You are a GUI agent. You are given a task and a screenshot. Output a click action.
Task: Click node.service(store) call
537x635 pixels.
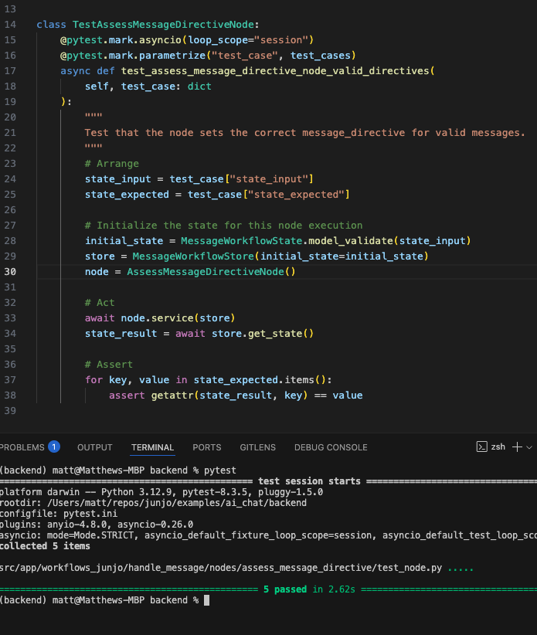click(178, 318)
